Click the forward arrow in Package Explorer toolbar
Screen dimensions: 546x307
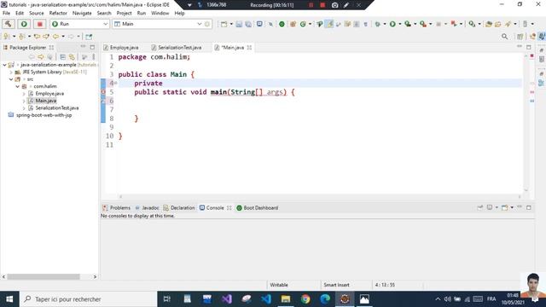pyautogui.click(x=41, y=57)
